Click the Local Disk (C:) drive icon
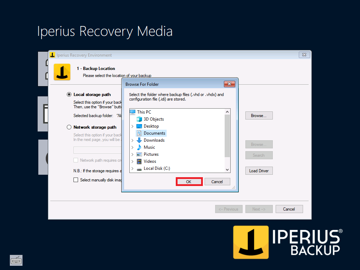This screenshot has height=270, width=360. pos(139,169)
